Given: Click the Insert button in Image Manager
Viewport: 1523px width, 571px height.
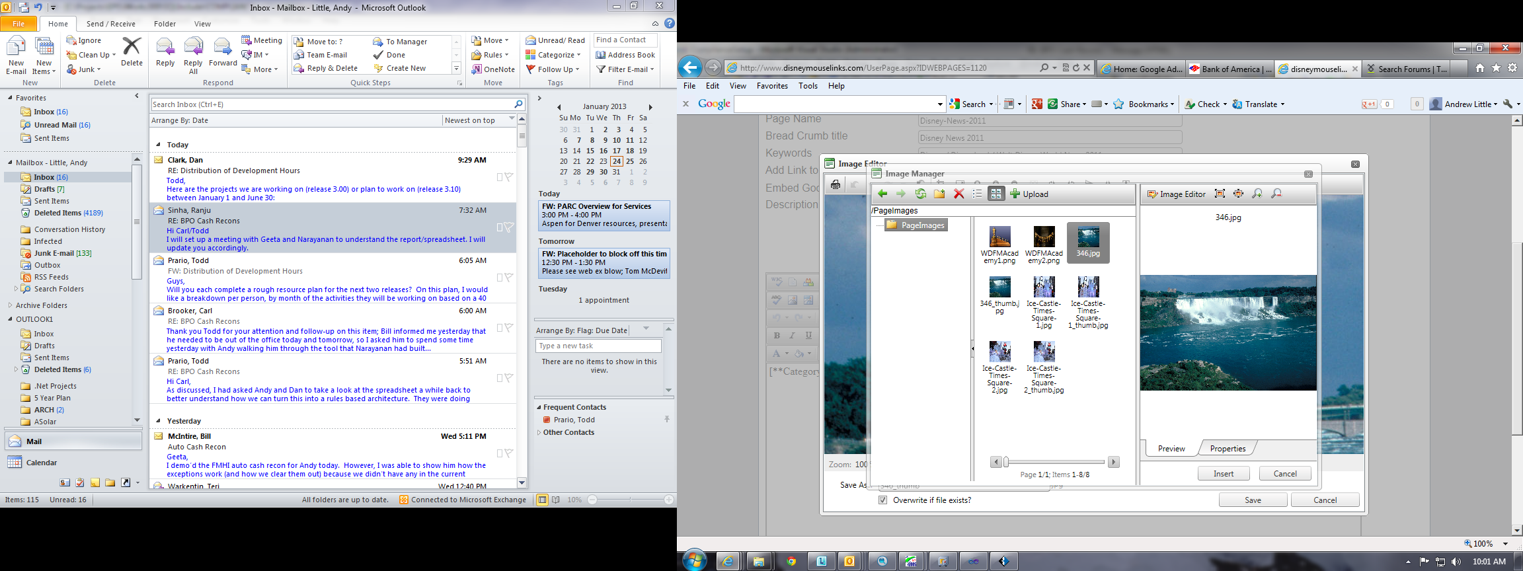Looking at the screenshot, I should (1224, 474).
